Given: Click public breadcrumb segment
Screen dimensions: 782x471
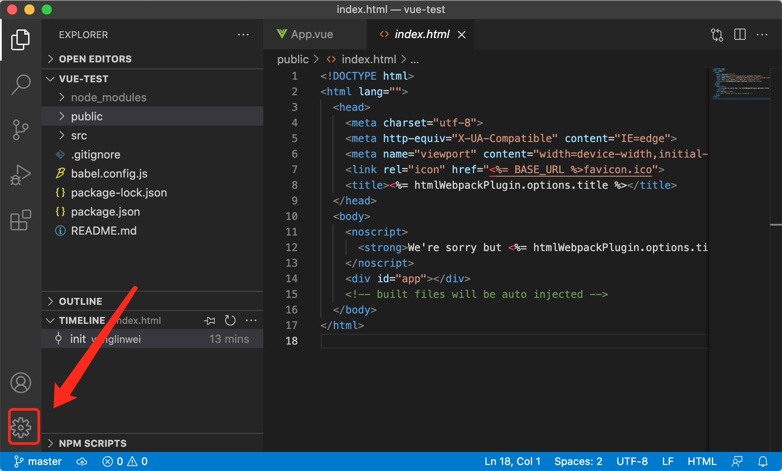Looking at the screenshot, I should click(293, 59).
